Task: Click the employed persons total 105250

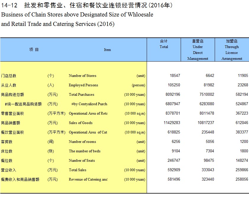Action: click(174, 85)
